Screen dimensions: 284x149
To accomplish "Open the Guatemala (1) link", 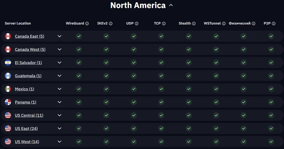I will click(x=28, y=76).
